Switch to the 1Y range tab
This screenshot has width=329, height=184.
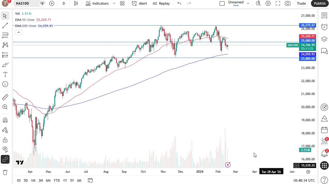click(65, 180)
